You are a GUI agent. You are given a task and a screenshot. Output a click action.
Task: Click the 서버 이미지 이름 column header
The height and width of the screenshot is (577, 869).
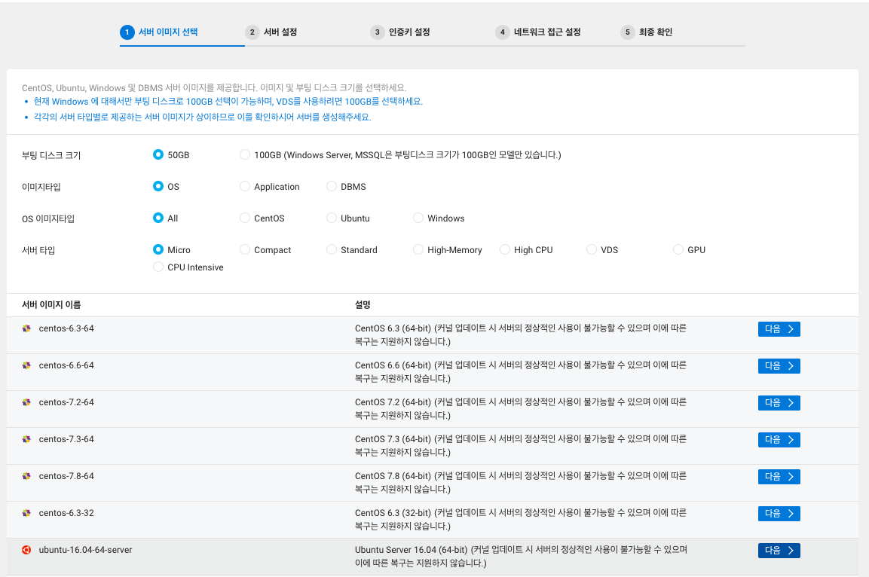pyautogui.click(x=51, y=304)
